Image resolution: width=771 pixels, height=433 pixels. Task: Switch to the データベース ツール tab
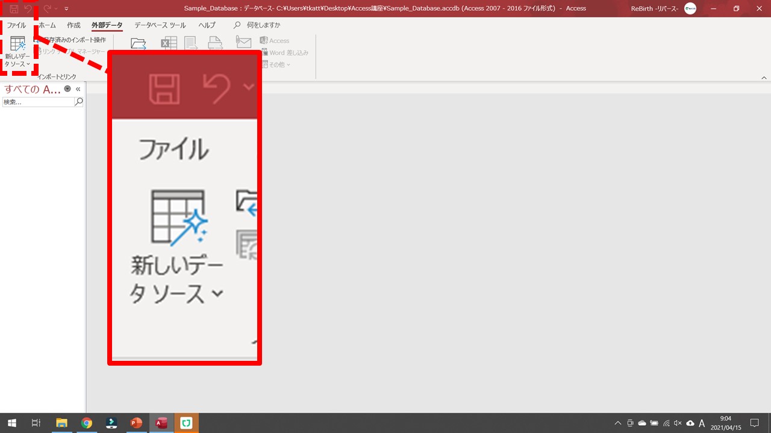pos(160,25)
